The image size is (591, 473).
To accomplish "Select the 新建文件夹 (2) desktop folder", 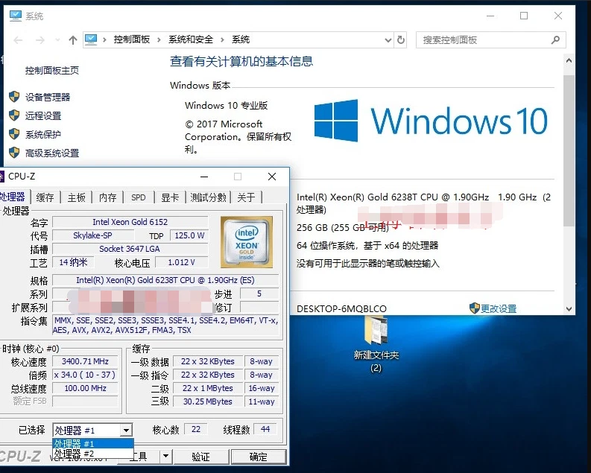I will (376, 344).
